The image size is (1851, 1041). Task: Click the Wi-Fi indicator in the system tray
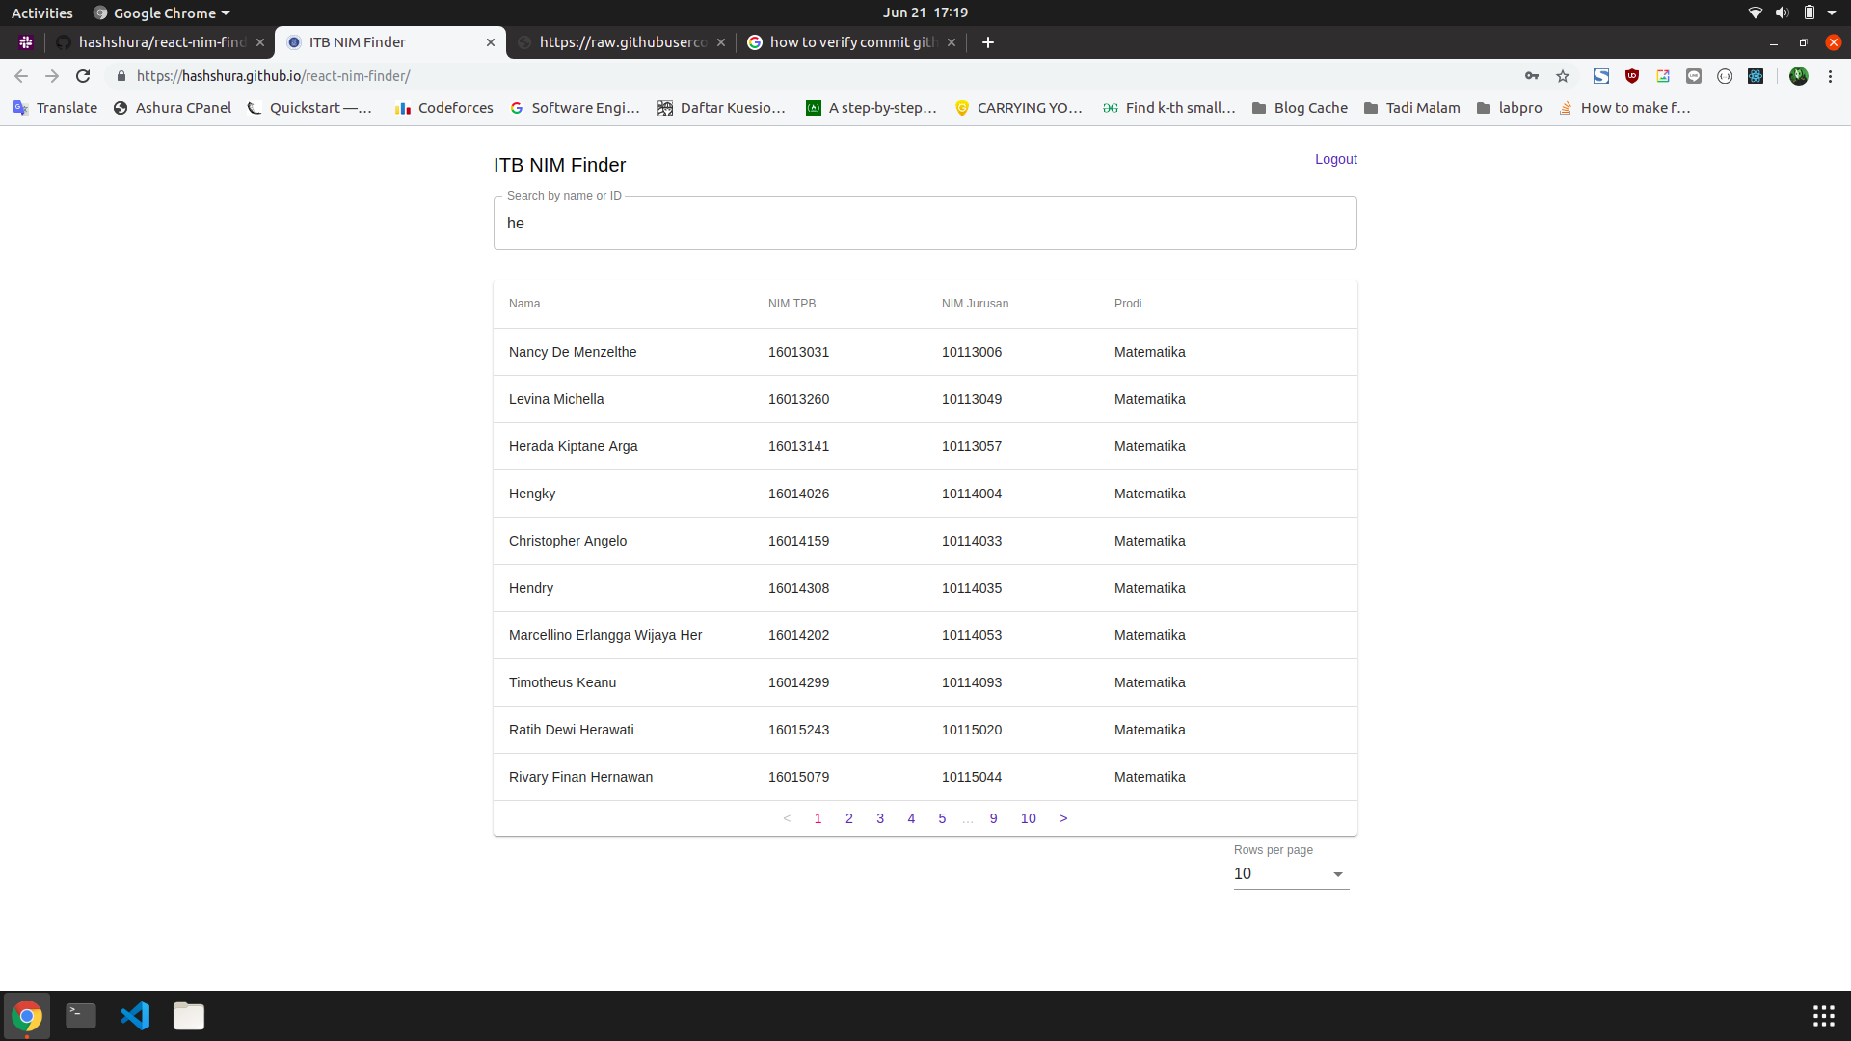pos(1755,13)
